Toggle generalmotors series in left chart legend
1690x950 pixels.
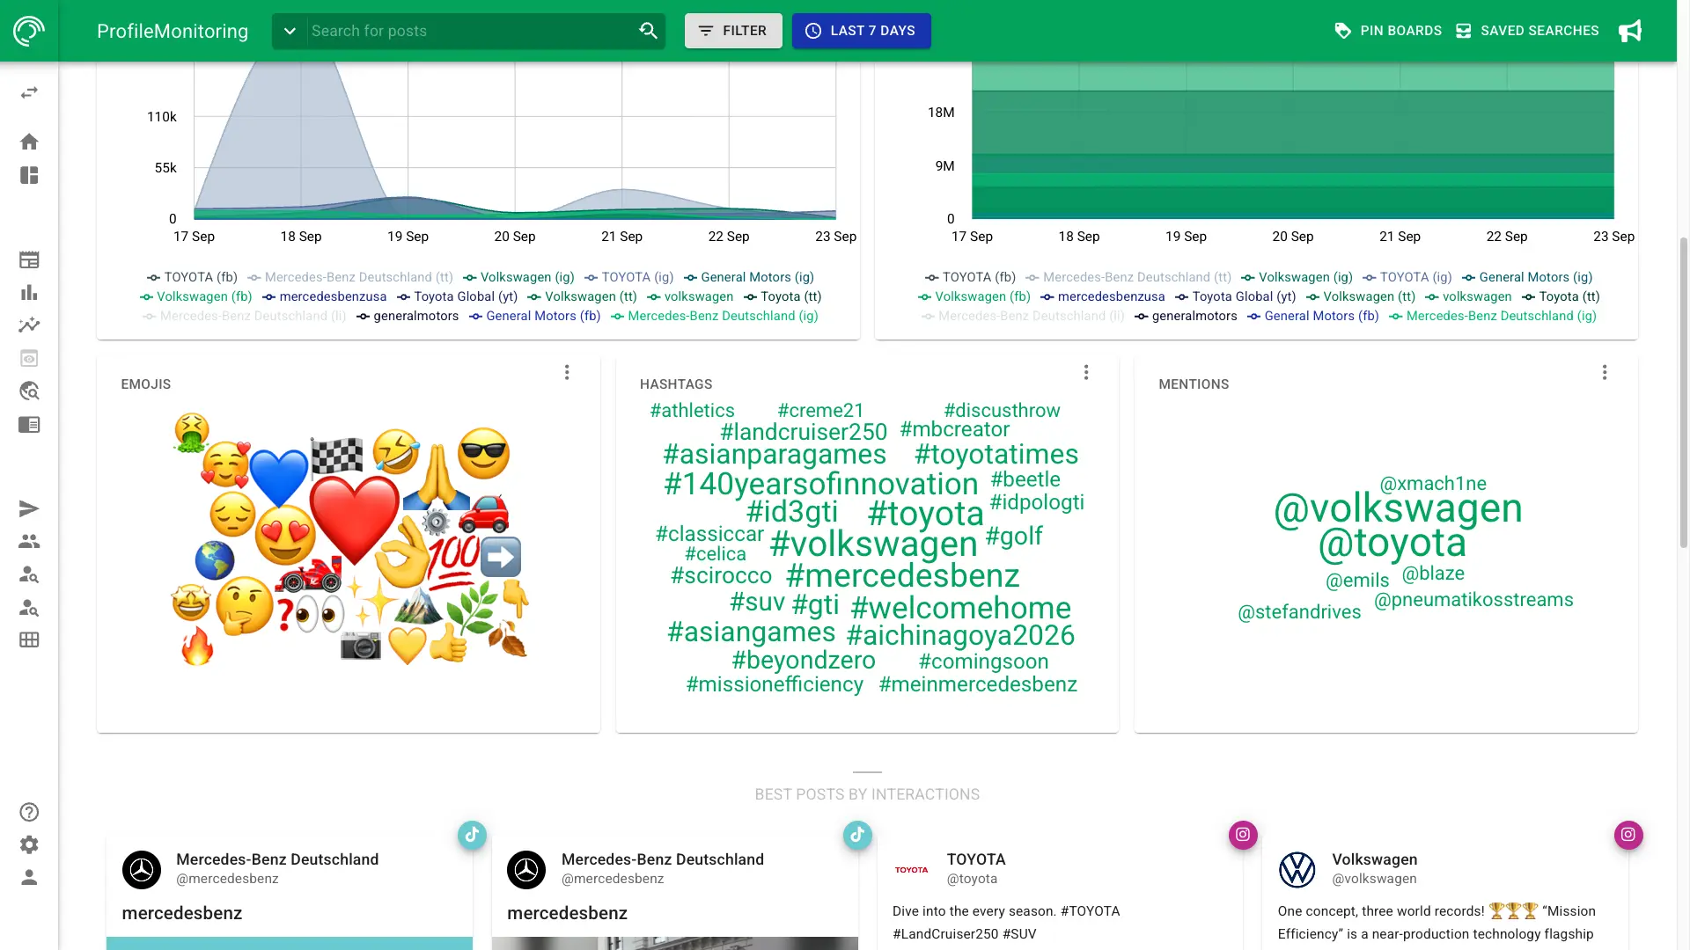[x=407, y=316]
